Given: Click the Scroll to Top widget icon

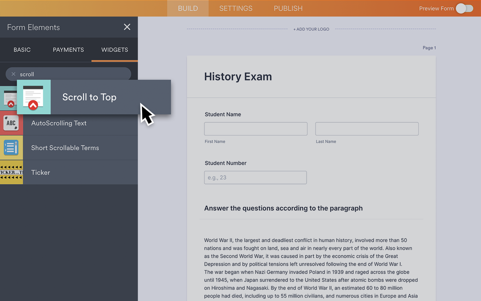Looking at the screenshot, I should [33, 97].
